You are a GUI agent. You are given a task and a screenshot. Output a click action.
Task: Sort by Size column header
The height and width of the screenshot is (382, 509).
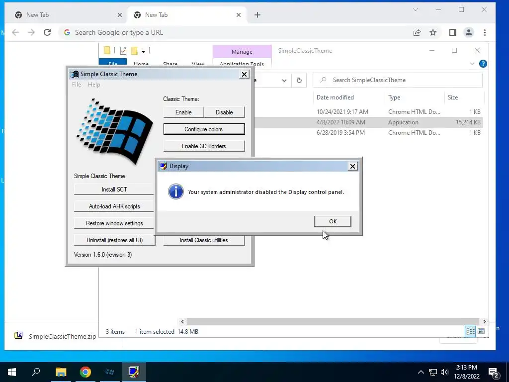point(452,97)
